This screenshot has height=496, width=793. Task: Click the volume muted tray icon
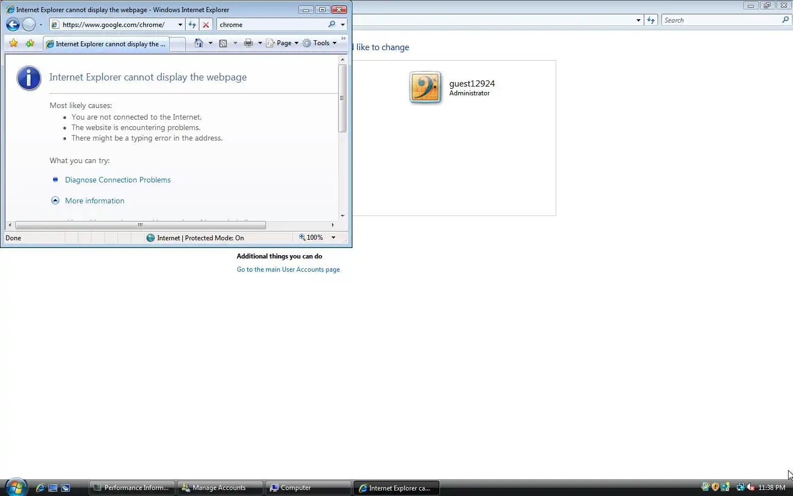click(751, 487)
